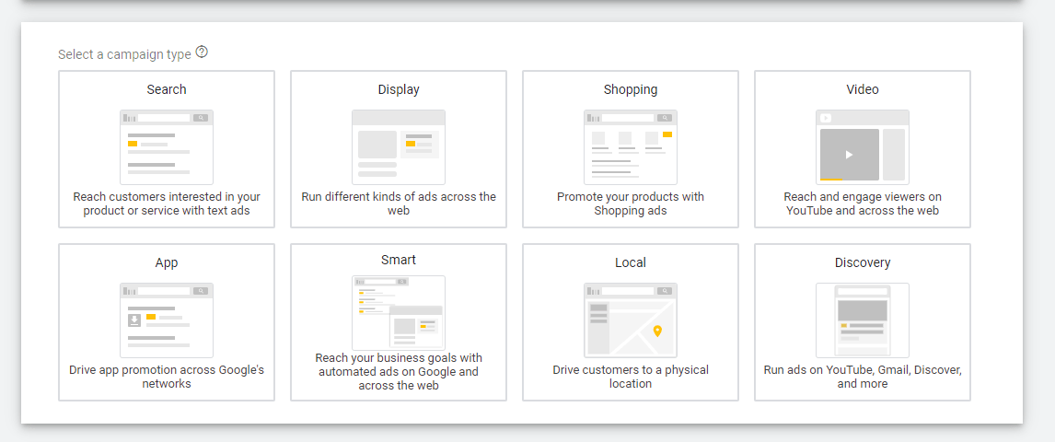The image size is (1055, 442).
Task: Pick the Local campaign type card
Action: [631, 322]
